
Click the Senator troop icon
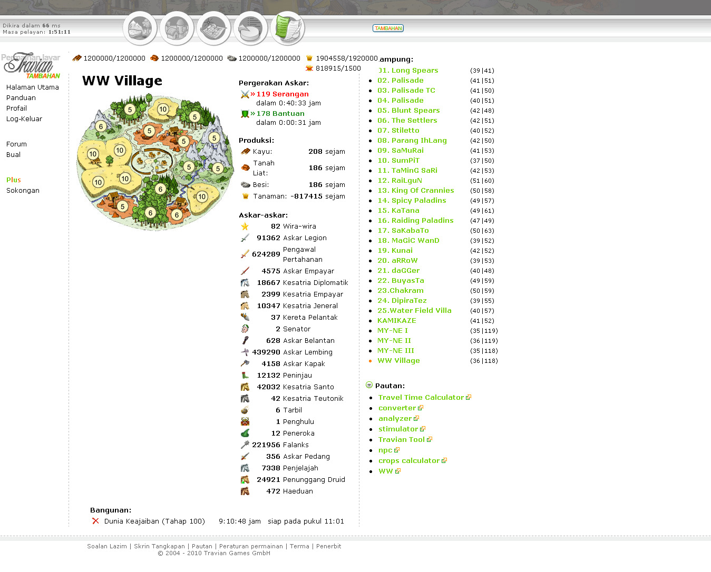[245, 329]
